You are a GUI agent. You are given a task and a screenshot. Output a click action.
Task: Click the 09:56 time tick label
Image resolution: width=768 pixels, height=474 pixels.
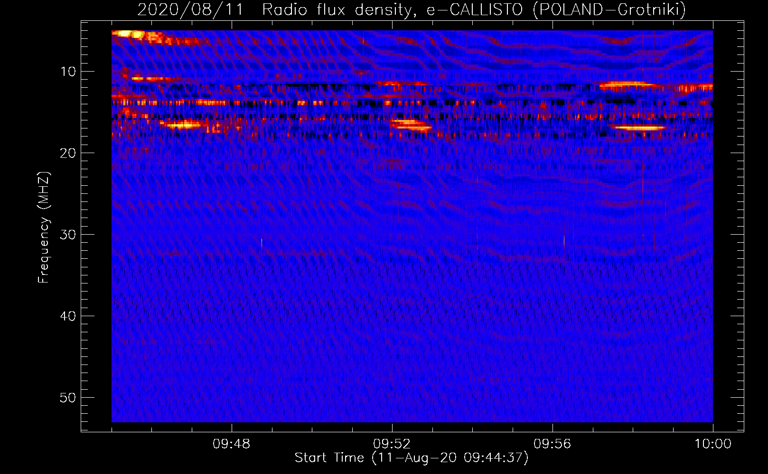click(553, 444)
